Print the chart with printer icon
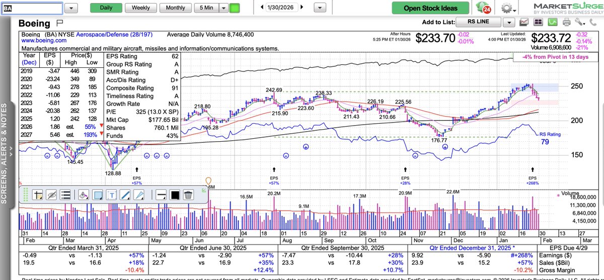604x280 pixels. click(566, 22)
